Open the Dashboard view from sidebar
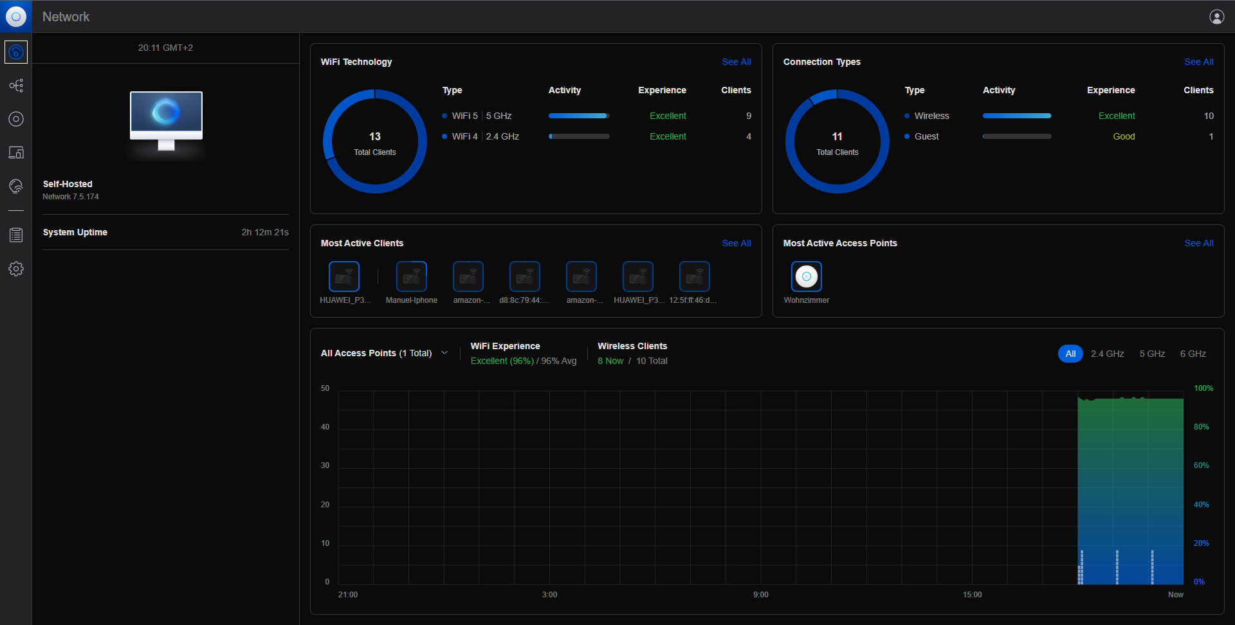The image size is (1235, 625). (16, 52)
